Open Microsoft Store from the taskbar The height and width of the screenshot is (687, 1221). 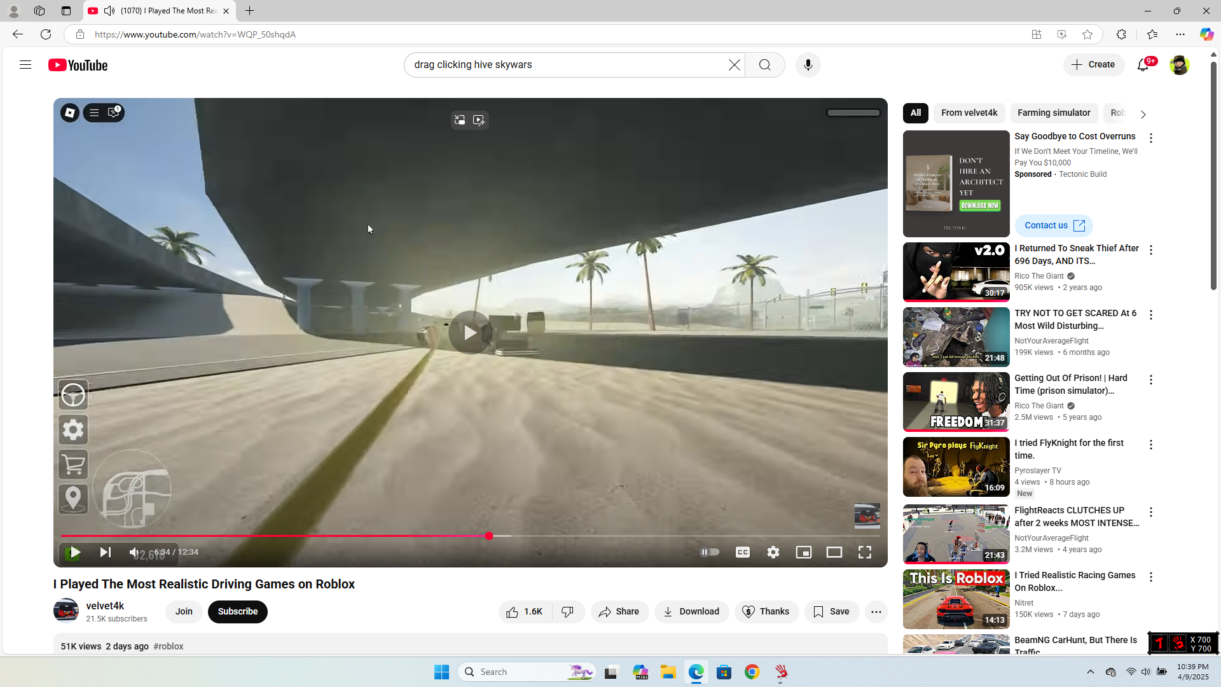pyautogui.click(x=724, y=672)
